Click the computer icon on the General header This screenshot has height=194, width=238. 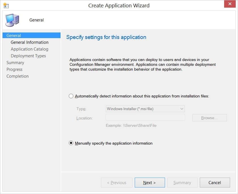click(x=12, y=20)
